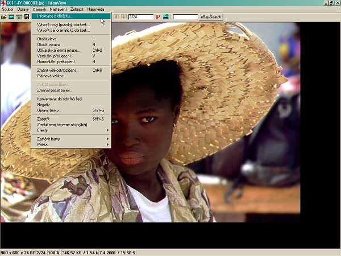
Task: Click the teal icon beside red P
Action: click(165, 17)
